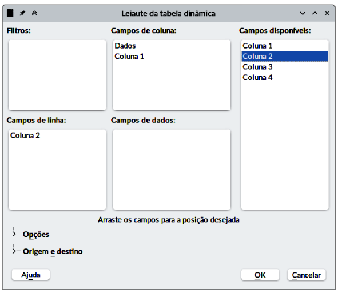Select Coluna 3 in Campos disponíveis list
The width and height of the screenshot is (338, 293).
pos(285,67)
